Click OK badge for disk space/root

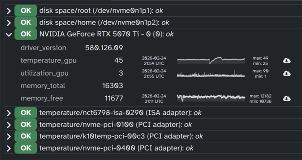click(25, 11)
